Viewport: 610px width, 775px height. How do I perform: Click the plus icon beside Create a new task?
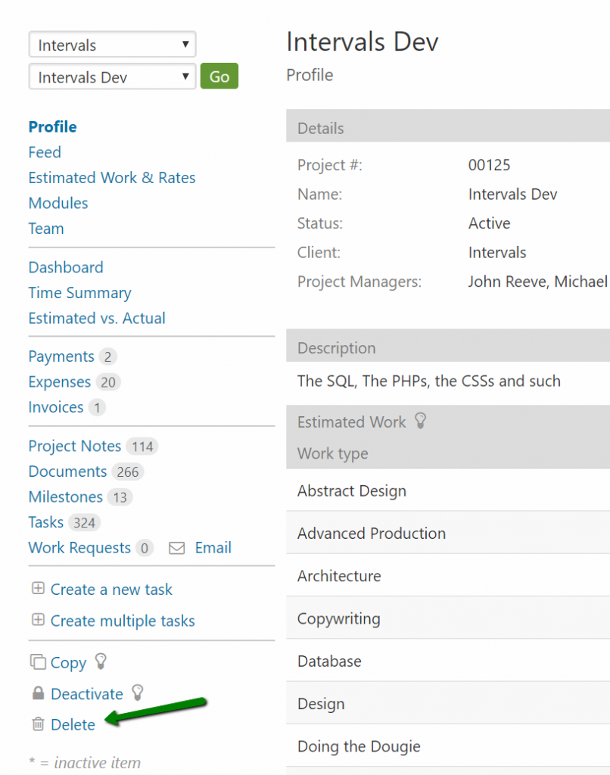click(38, 590)
